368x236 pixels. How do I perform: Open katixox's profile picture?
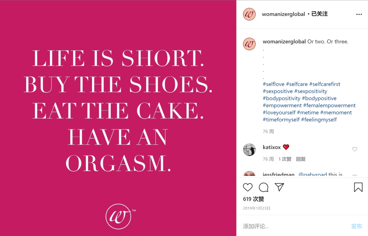point(249,149)
